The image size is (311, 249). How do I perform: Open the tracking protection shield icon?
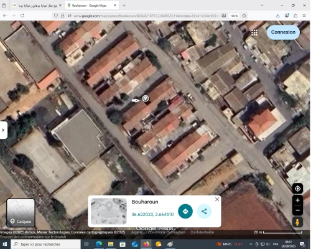click(56, 16)
